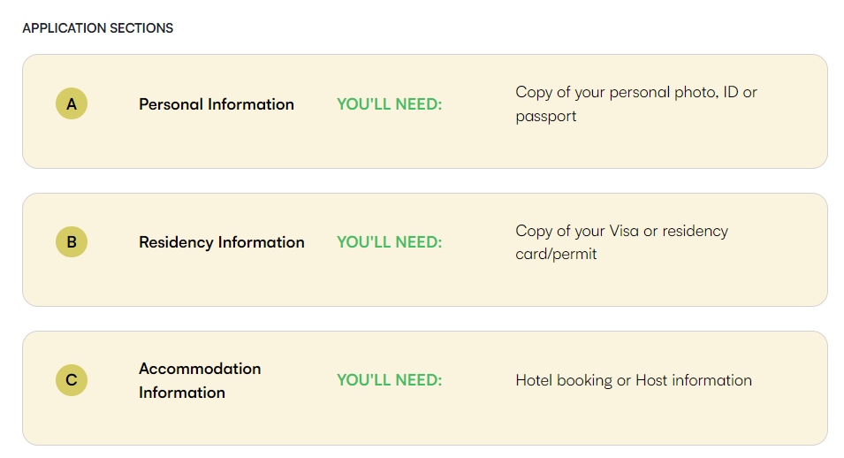Click YOU'LL NEED label for Personal Information
Screen dimensions: 844x458
[x=389, y=104]
